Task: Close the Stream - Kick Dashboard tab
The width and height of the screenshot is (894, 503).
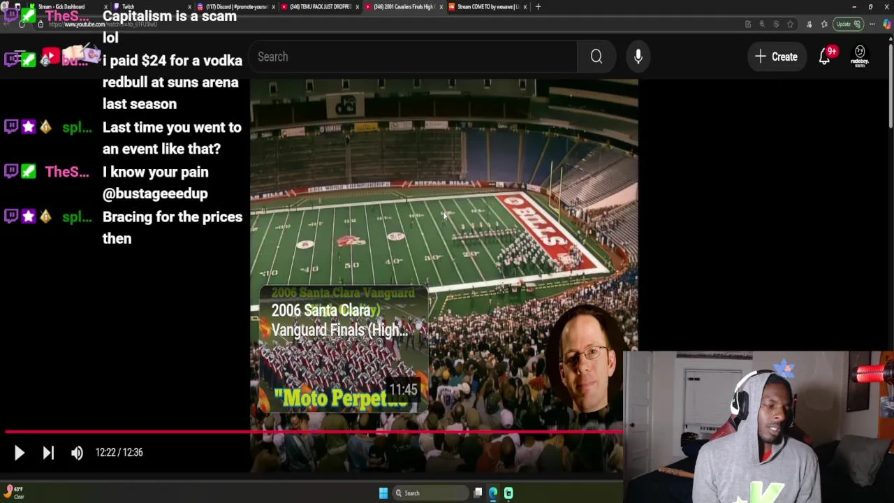Action: click(x=107, y=7)
